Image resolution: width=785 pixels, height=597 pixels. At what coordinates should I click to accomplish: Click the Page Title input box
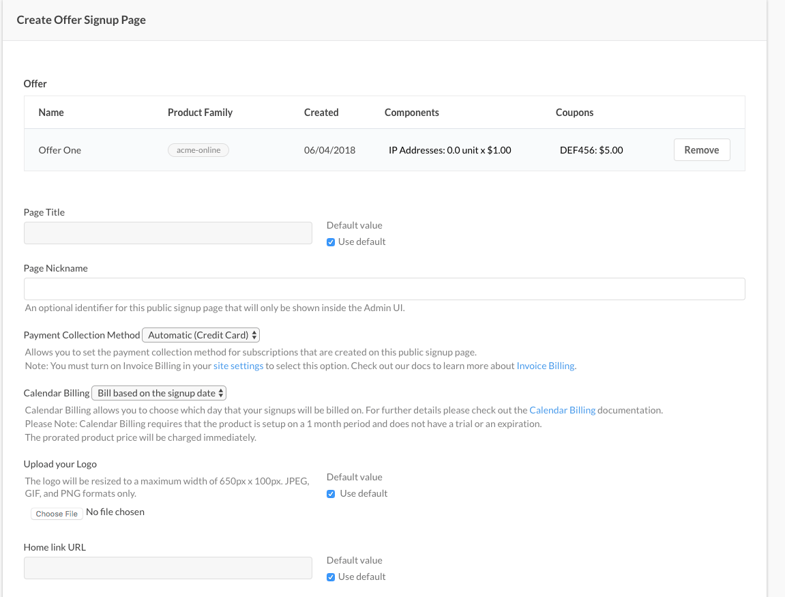pos(168,233)
